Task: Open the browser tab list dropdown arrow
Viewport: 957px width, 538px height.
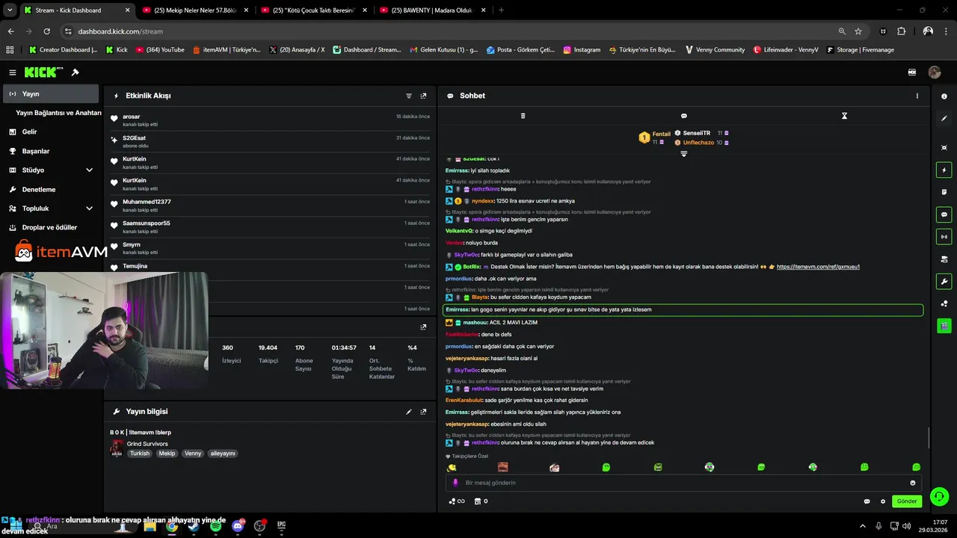Action: (9, 10)
